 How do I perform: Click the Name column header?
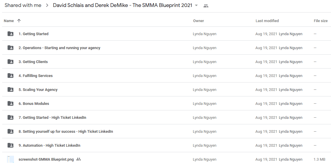click(x=9, y=21)
